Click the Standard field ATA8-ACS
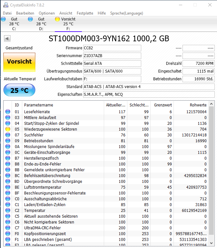Image resolution: width=217 pixels, height=248 pixels. pos(149,87)
